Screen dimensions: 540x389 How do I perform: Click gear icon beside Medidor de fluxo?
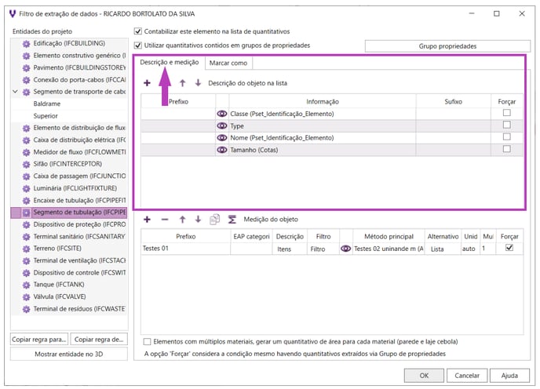[x=26, y=152]
